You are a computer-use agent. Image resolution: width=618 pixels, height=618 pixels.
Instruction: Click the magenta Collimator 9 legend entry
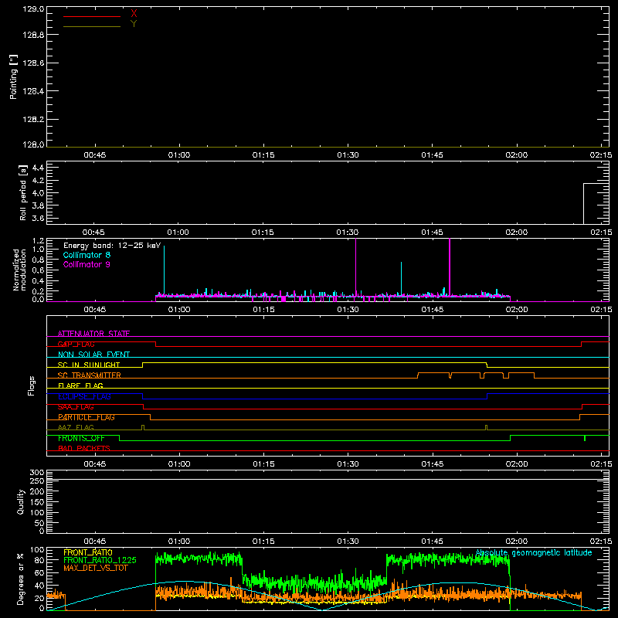pyautogui.click(x=87, y=264)
